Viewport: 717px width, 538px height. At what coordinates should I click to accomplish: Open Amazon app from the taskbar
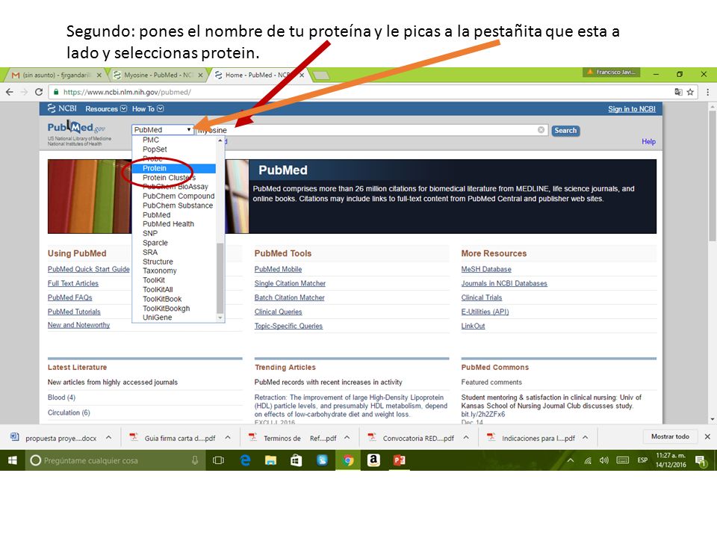373,460
